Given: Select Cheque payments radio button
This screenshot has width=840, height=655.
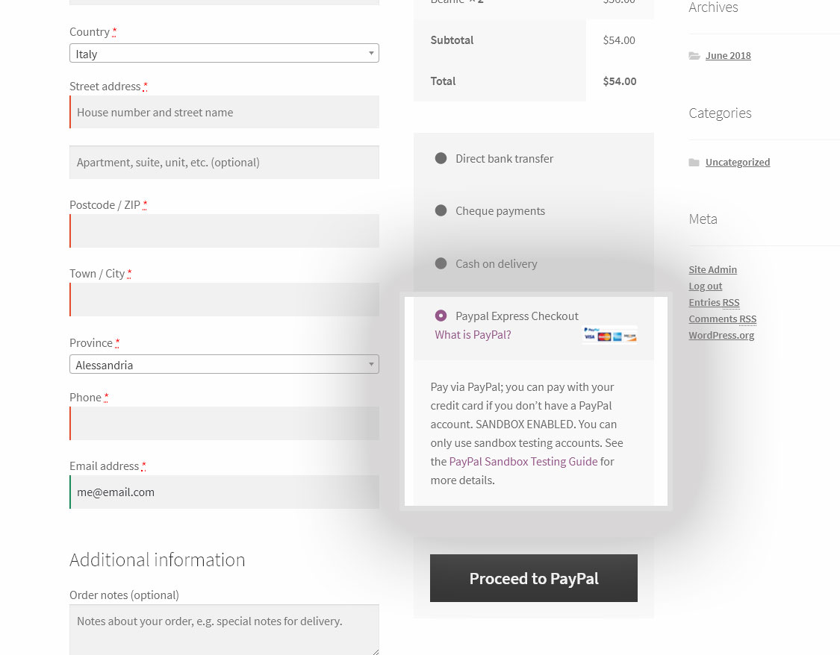Looking at the screenshot, I should pos(441,210).
